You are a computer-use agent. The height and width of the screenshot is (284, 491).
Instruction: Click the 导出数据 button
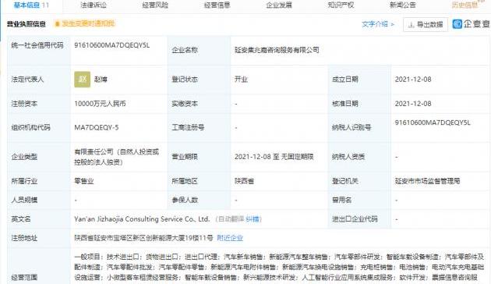point(426,24)
